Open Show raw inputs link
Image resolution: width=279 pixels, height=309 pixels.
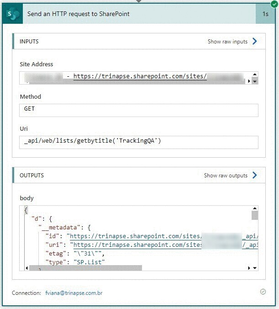[x=227, y=42]
